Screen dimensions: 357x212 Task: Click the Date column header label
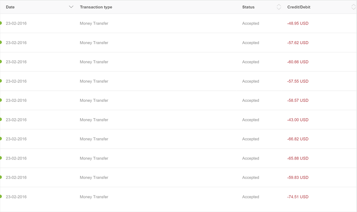(10, 7)
